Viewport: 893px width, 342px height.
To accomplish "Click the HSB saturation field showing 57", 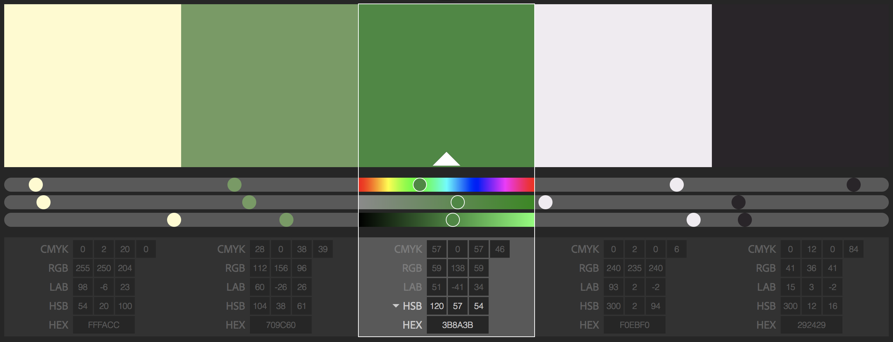I will [458, 306].
